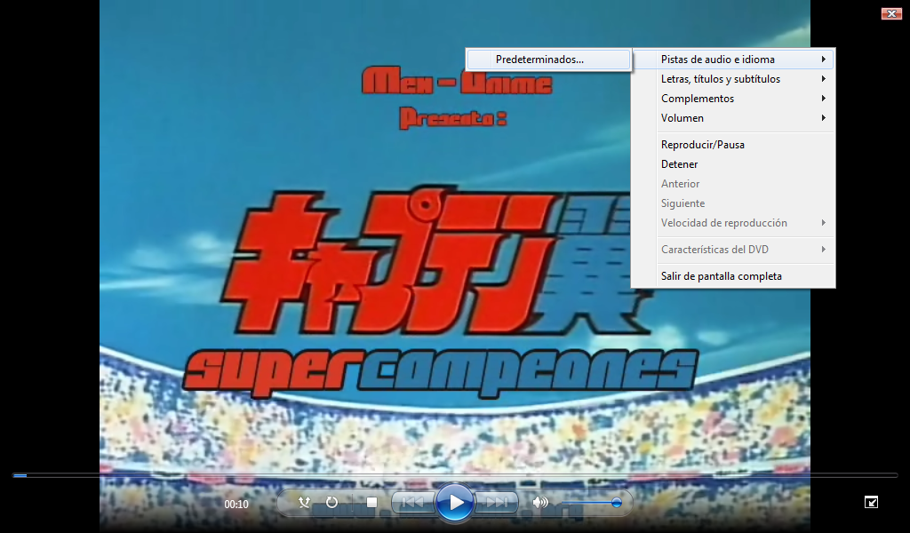
Task: Expand arrow beside Letras, títulos y subtítulos
Action: coord(824,79)
